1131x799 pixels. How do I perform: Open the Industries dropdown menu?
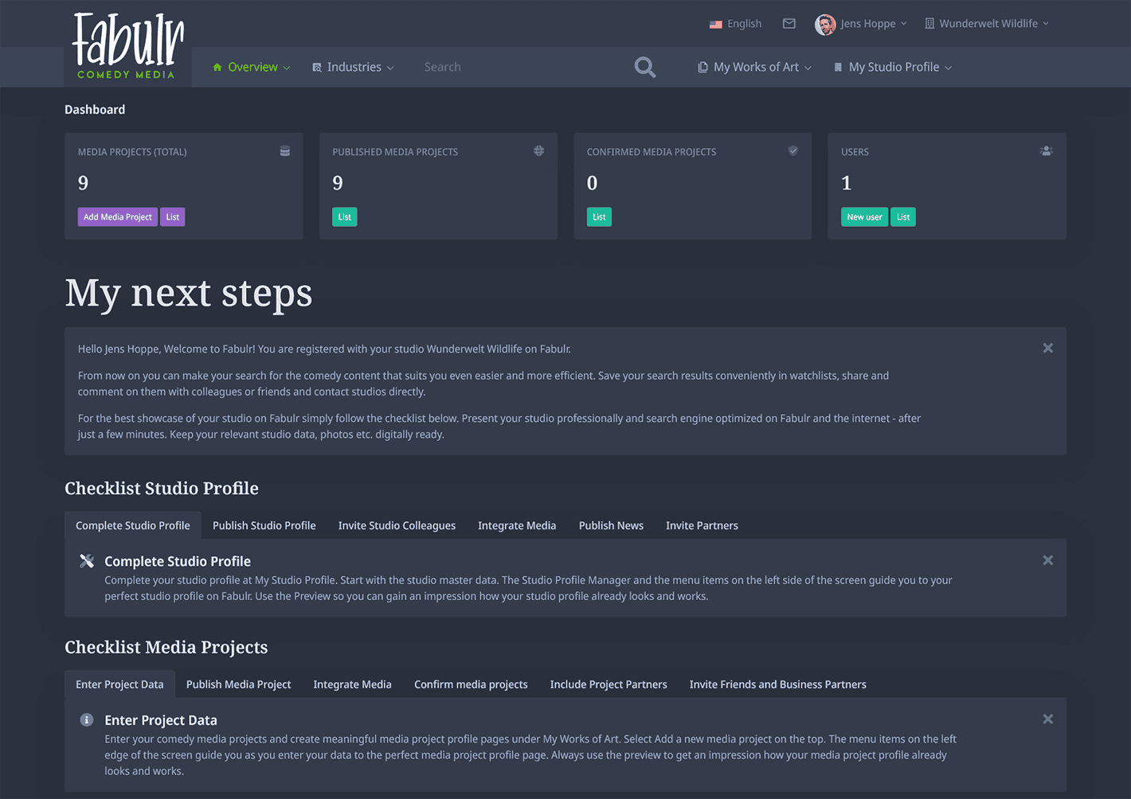click(353, 68)
